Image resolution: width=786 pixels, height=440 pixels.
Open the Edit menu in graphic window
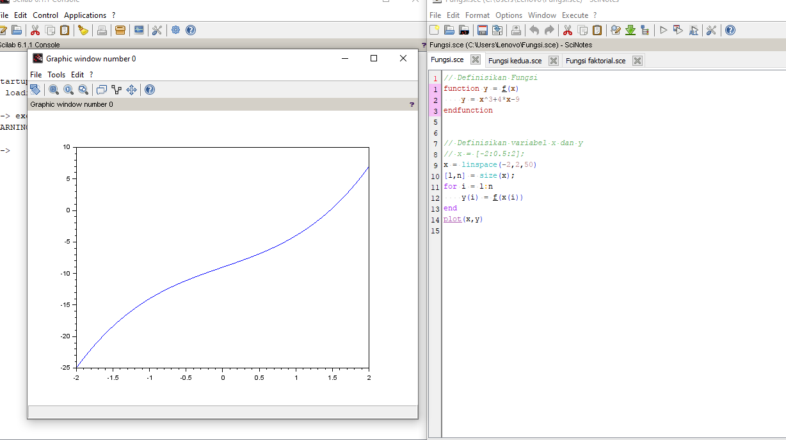coord(77,75)
